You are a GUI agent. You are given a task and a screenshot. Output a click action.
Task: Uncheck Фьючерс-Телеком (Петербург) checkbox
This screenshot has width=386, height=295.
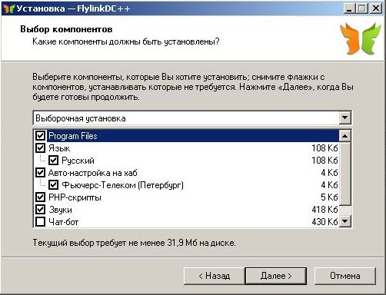[x=53, y=185]
